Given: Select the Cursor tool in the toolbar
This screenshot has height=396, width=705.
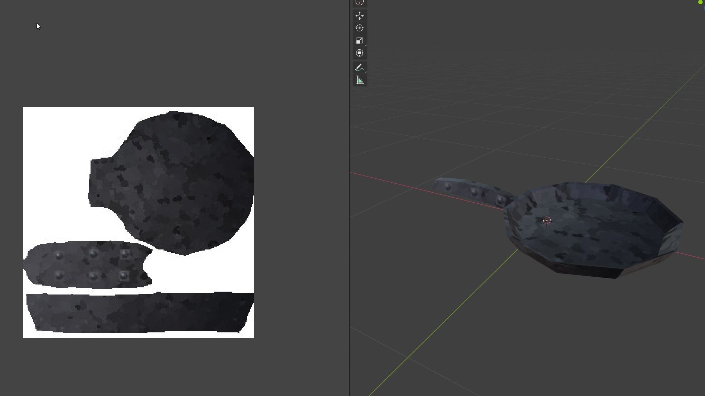Looking at the screenshot, I should pyautogui.click(x=360, y=3).
